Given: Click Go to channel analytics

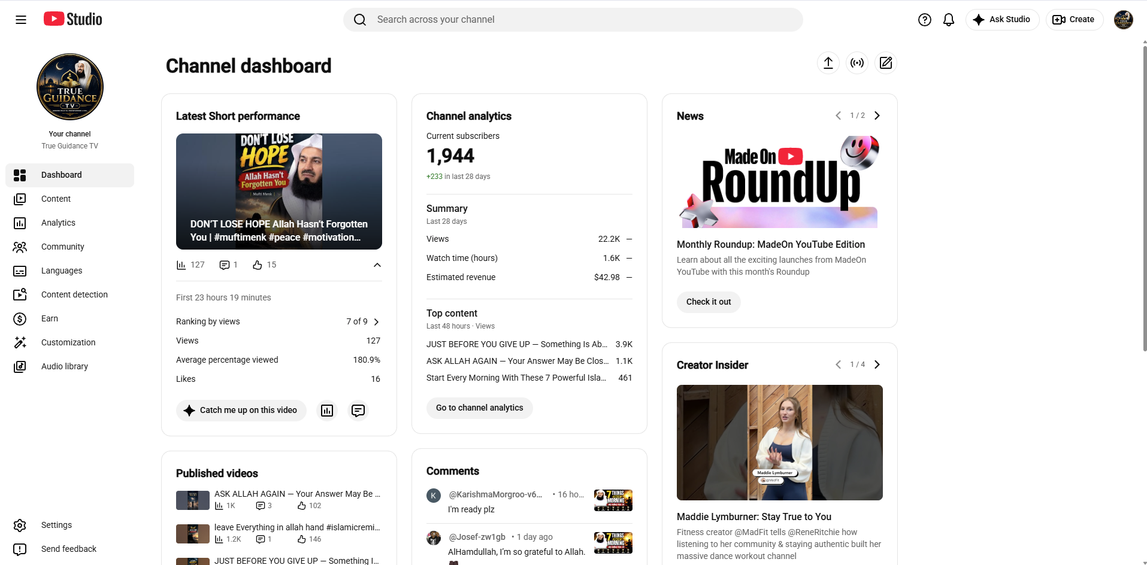Looking at the screenshot, I should point(480,408).
